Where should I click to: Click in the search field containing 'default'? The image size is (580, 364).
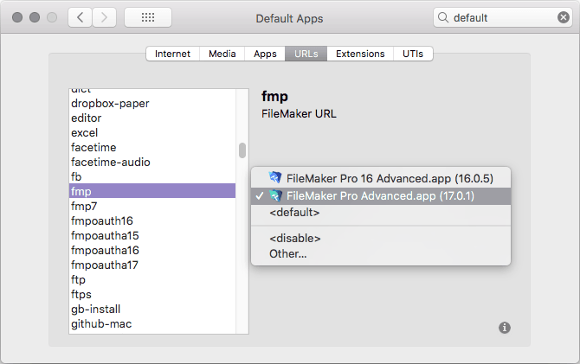pos(502,17)
